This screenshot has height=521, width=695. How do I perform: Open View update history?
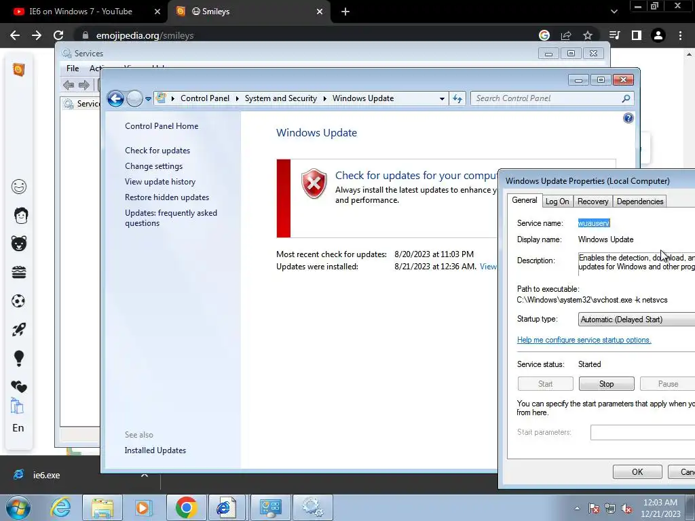(x=160, y=182)
